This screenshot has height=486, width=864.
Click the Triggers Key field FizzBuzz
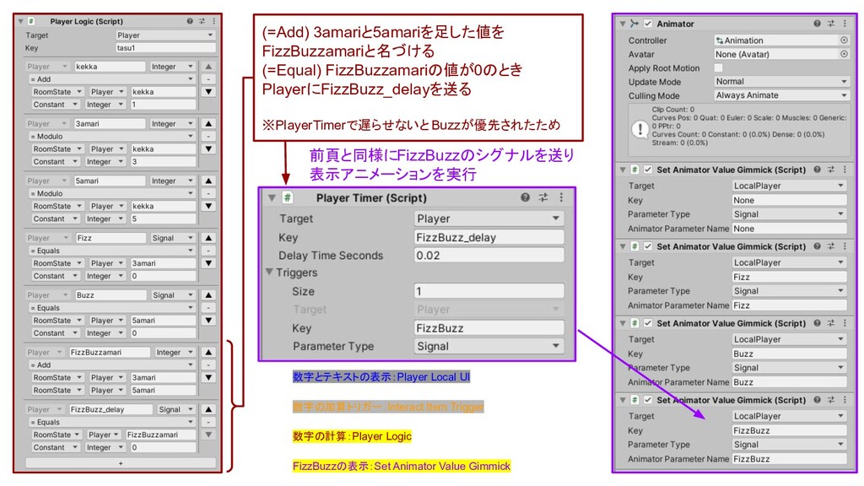(489, 328)
